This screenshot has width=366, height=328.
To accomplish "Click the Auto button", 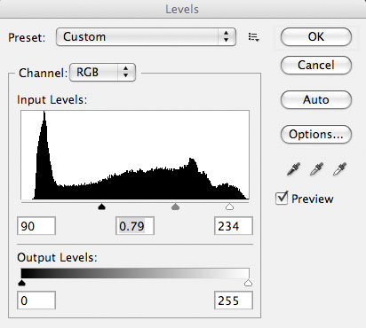I will point(316,99).
